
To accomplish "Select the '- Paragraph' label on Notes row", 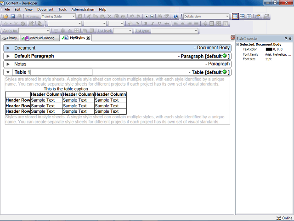I will tap(217, 64).
